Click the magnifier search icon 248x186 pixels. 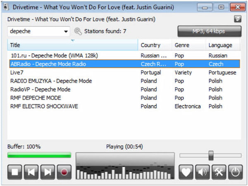tap(78, 31)
